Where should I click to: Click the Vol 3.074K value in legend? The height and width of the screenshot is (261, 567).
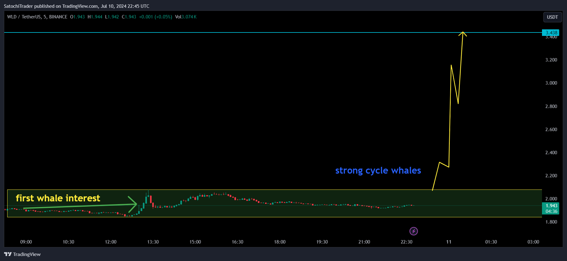click(x=186, y=17)
